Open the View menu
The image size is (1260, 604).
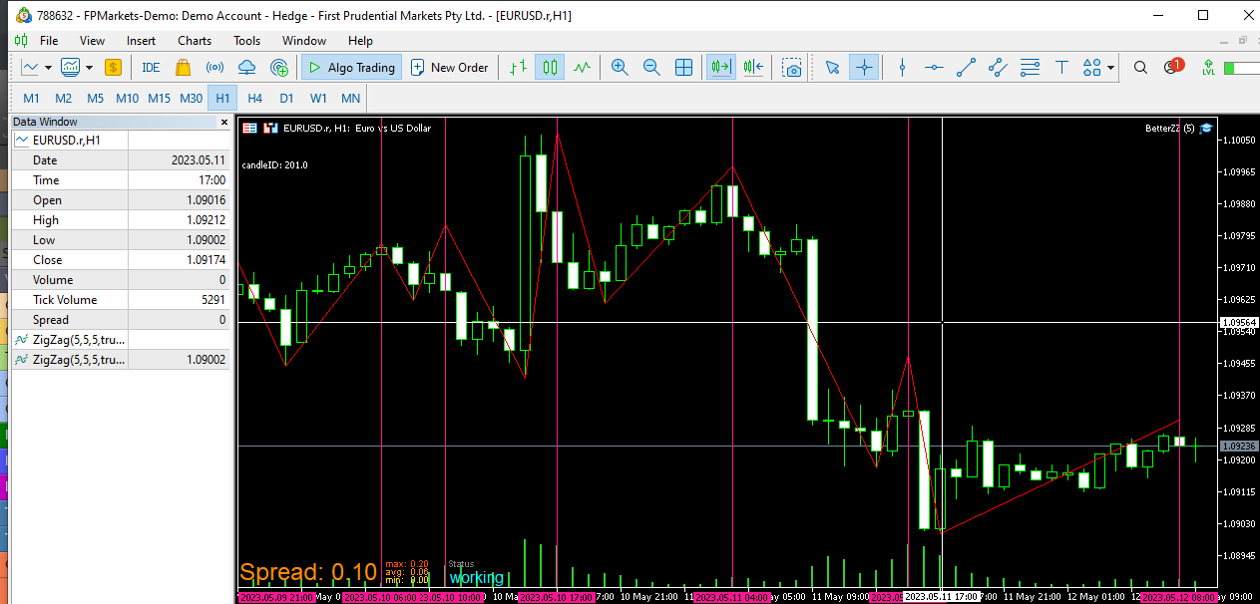coord(92,41)
